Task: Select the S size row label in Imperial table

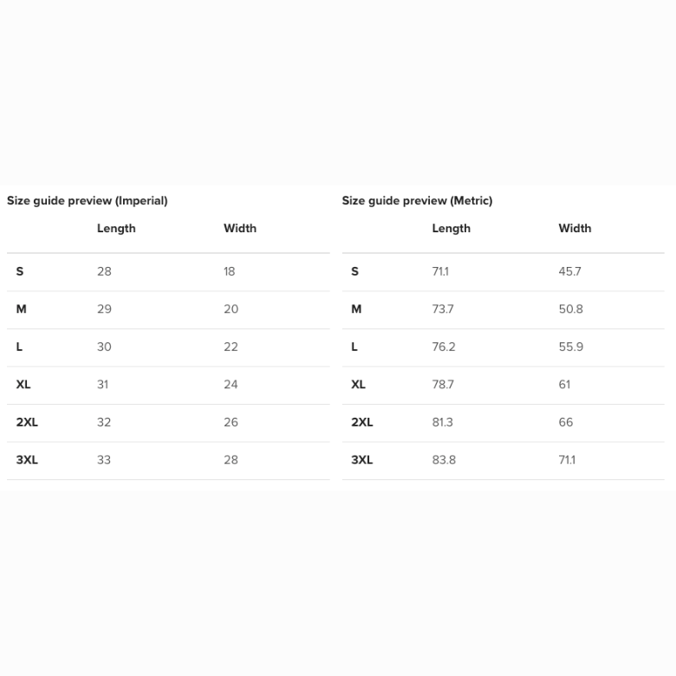Action: 20,271
